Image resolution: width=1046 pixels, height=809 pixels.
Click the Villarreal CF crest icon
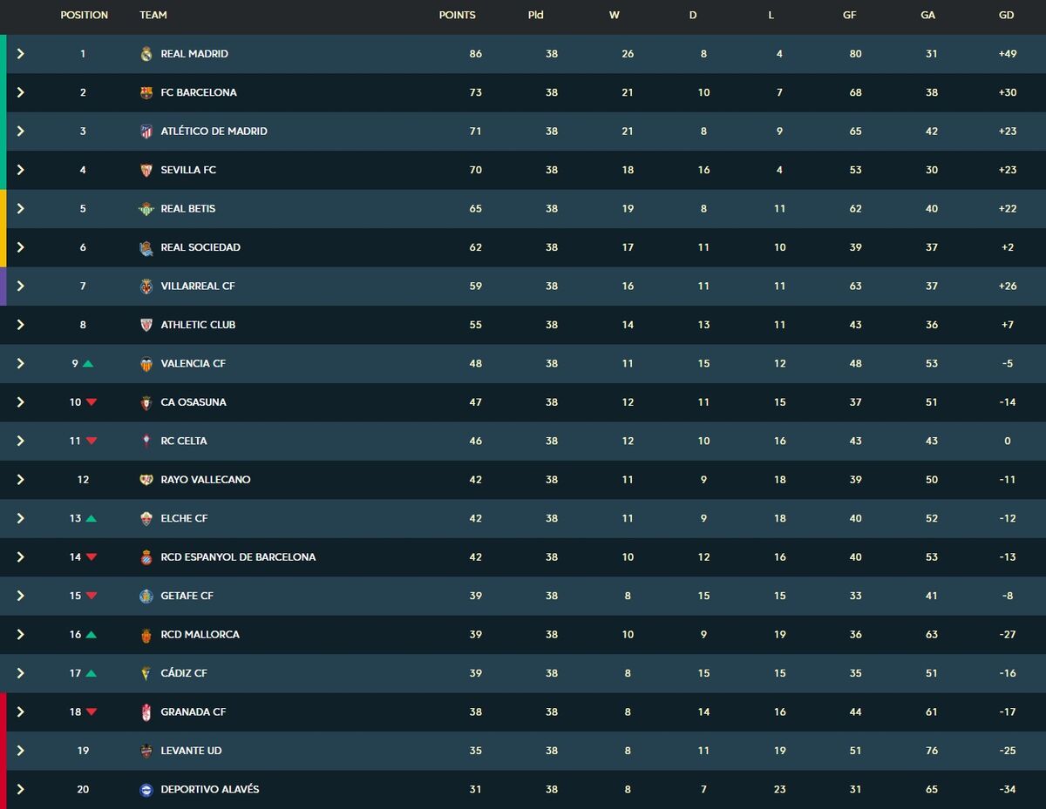point(146,287)
